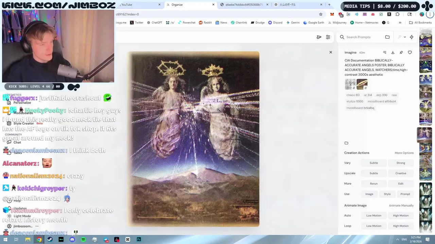Image resolution: width=435 pixels, height=244 pixels.
Task: Select Auto High Motion
Action: click(401, 216)
